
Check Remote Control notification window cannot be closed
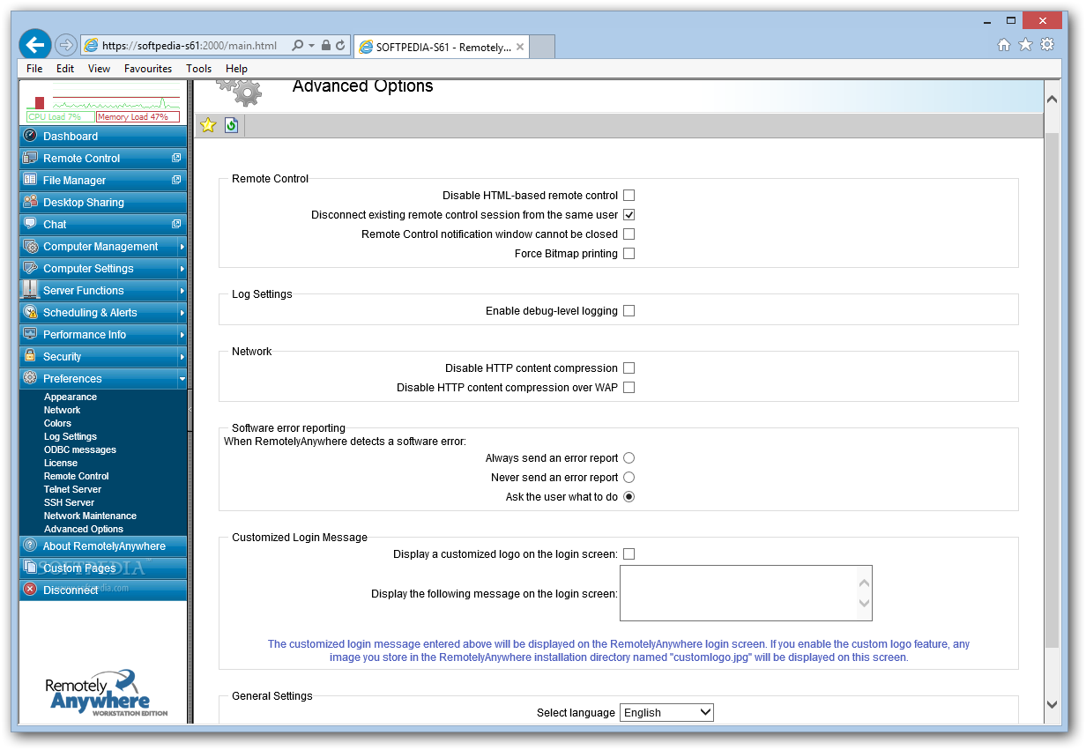click(629, 234)
